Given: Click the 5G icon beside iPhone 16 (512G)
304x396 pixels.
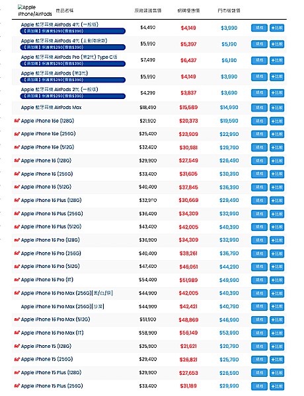Looking at the screenshot, I should click(17, 187).
